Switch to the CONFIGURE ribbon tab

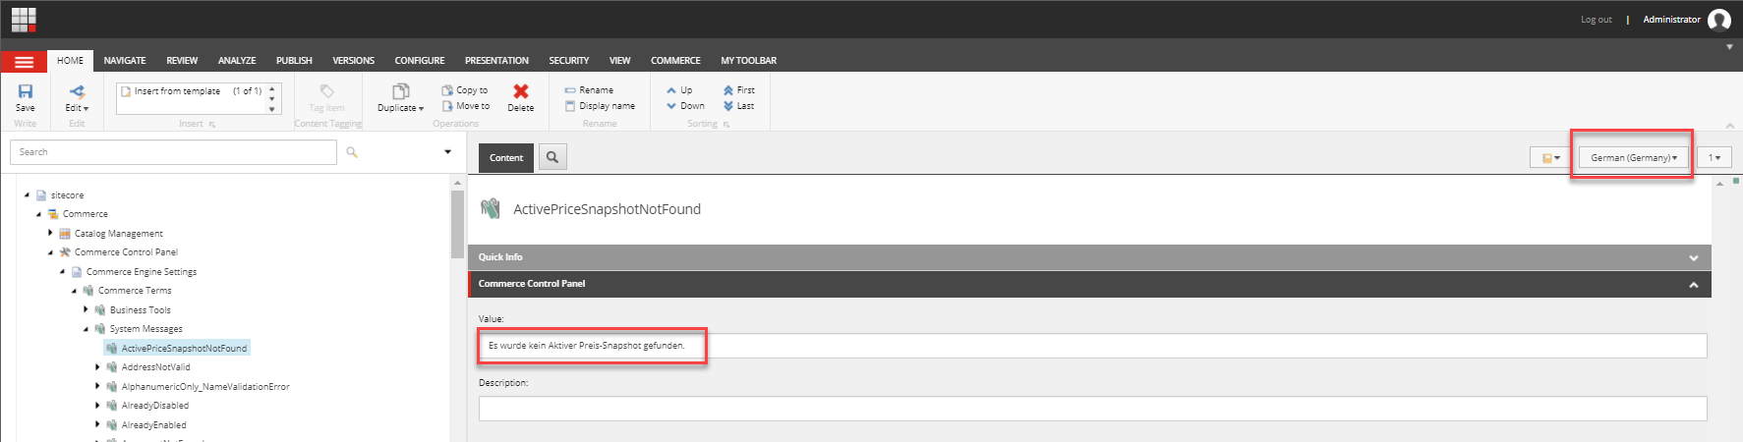(x=420, y=61)
